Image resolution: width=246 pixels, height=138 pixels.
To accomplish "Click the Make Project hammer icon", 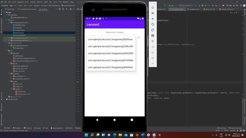I will pyautogui.click(x=165, y=5).
